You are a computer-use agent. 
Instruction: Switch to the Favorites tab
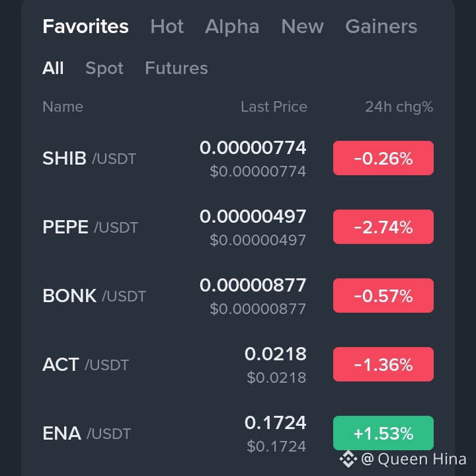pos(85,26)
